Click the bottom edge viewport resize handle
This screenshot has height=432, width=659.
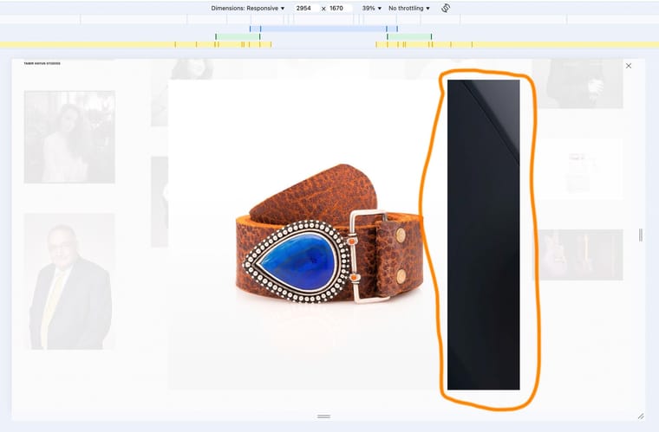coord(323,416)
